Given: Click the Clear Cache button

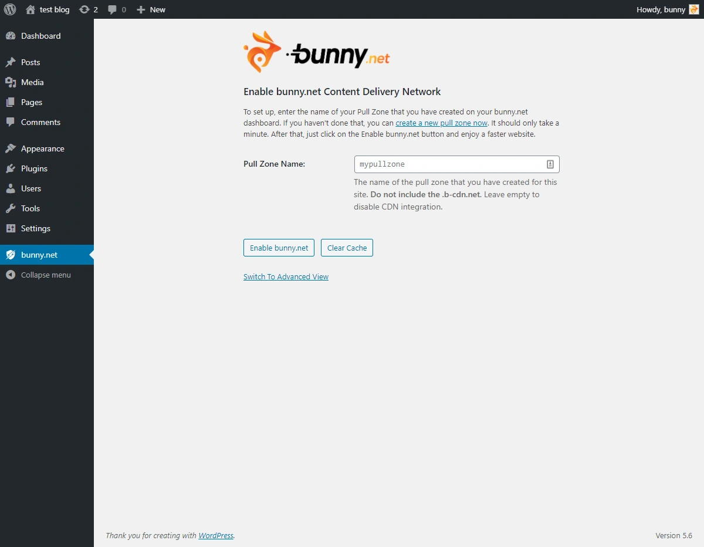Looking at the screenshot, I should [x=347, y=248].
